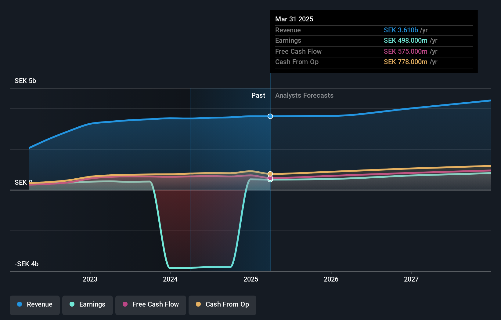This screenshot has height=320, width=501.
Task: Click the 'Mar 31 2025' tooltip date
Action: pos(294,19)
